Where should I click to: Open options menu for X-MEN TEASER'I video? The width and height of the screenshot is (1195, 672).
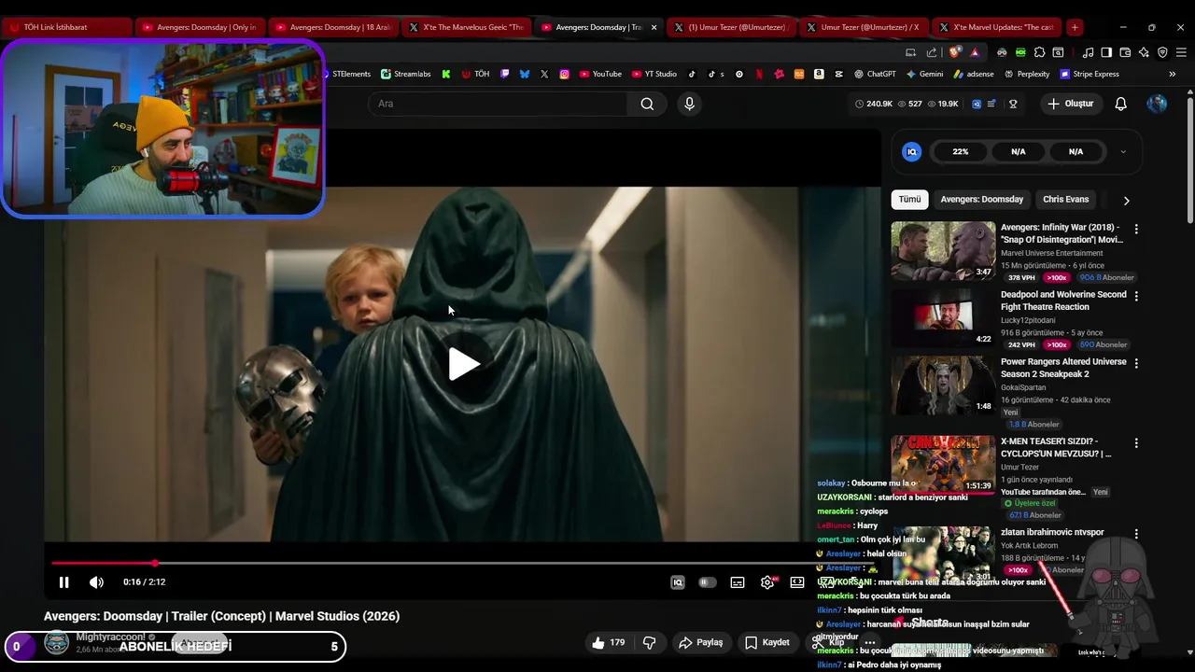(1136, 443)
